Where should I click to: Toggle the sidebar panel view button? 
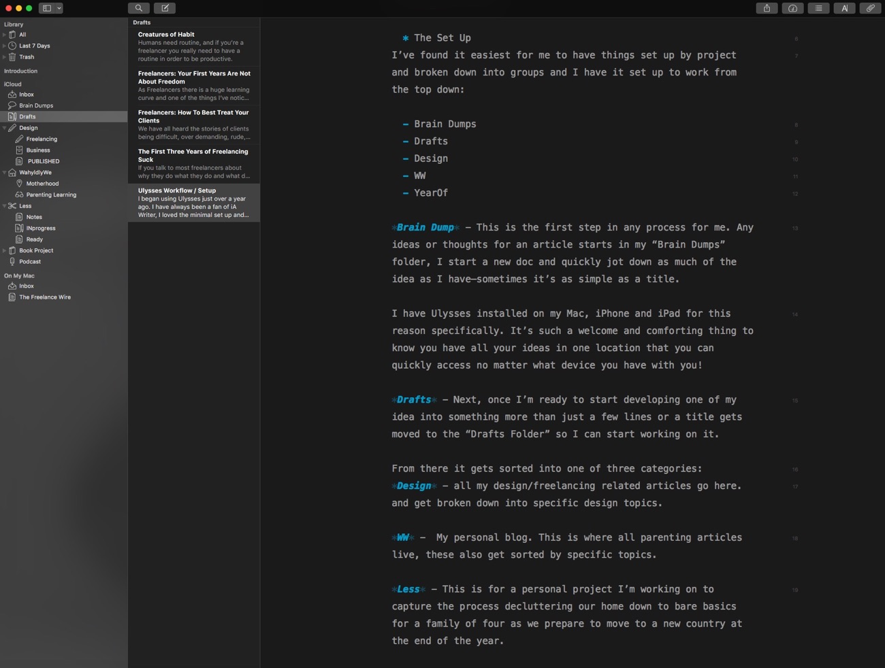tap(47, 8)
